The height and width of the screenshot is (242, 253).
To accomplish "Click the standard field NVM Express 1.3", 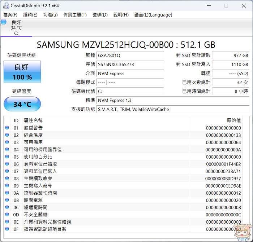I will (173, 101).
